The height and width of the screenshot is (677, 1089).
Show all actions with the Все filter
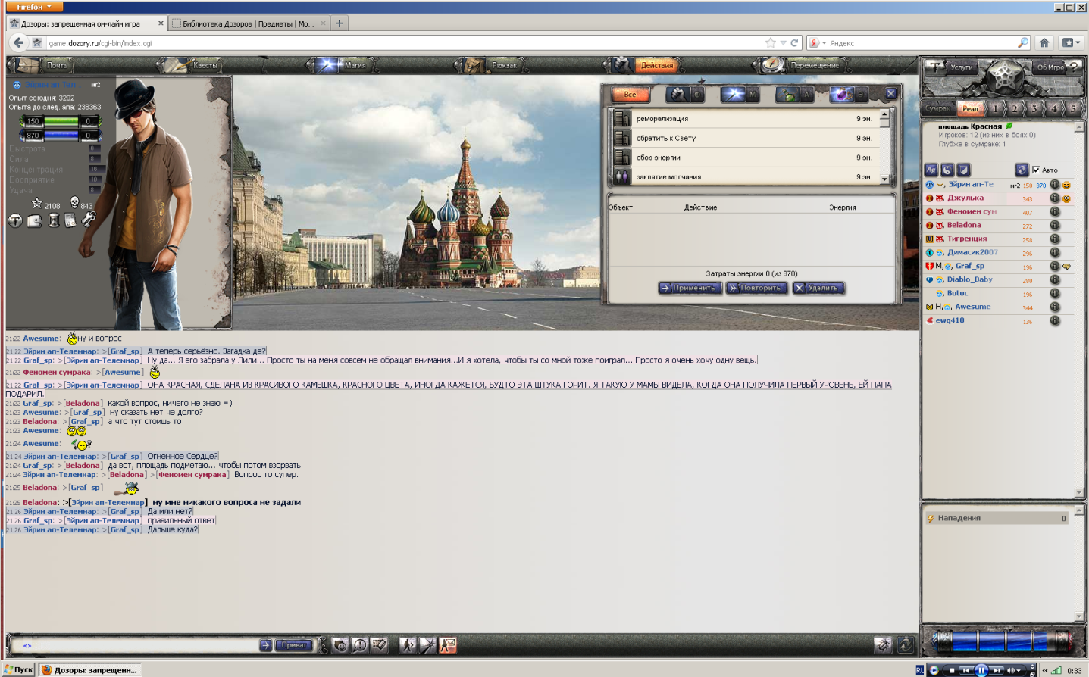point(631,95)
